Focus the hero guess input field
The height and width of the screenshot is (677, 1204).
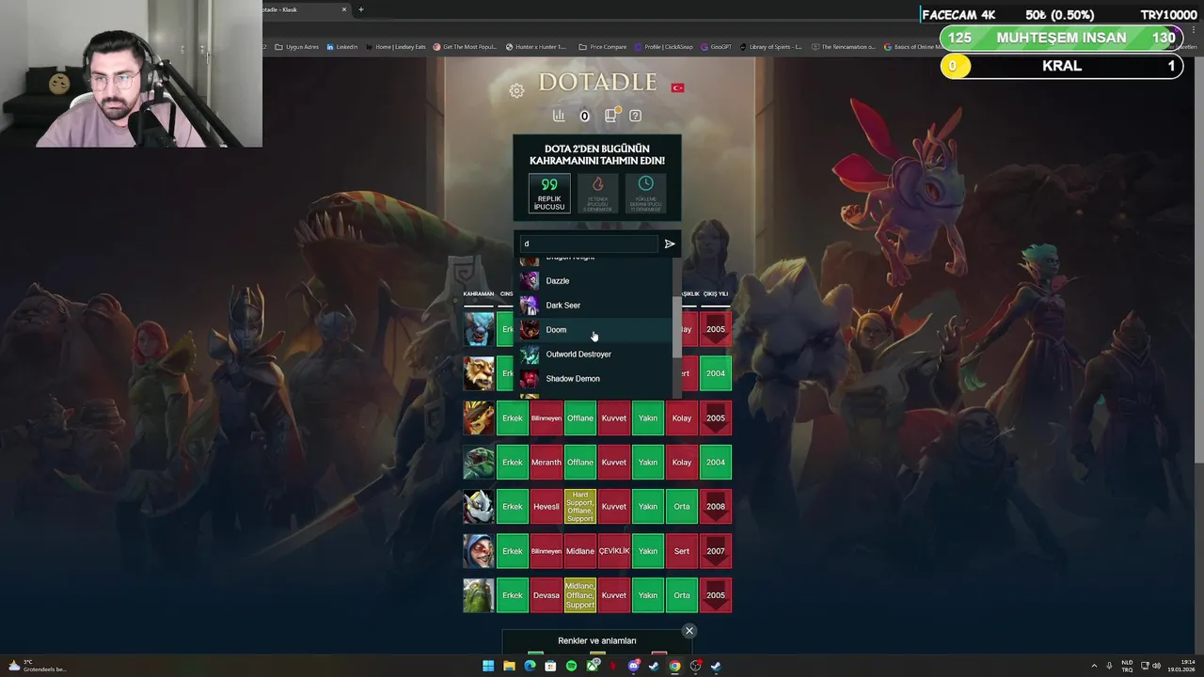(x=589, y=244)
